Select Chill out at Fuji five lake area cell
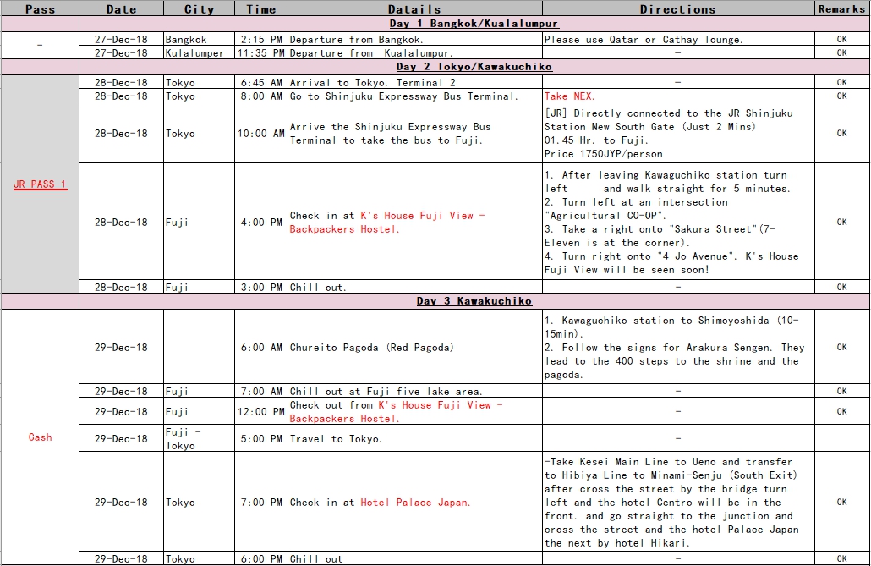The image size is (871, 566). [x=415, y=391]
